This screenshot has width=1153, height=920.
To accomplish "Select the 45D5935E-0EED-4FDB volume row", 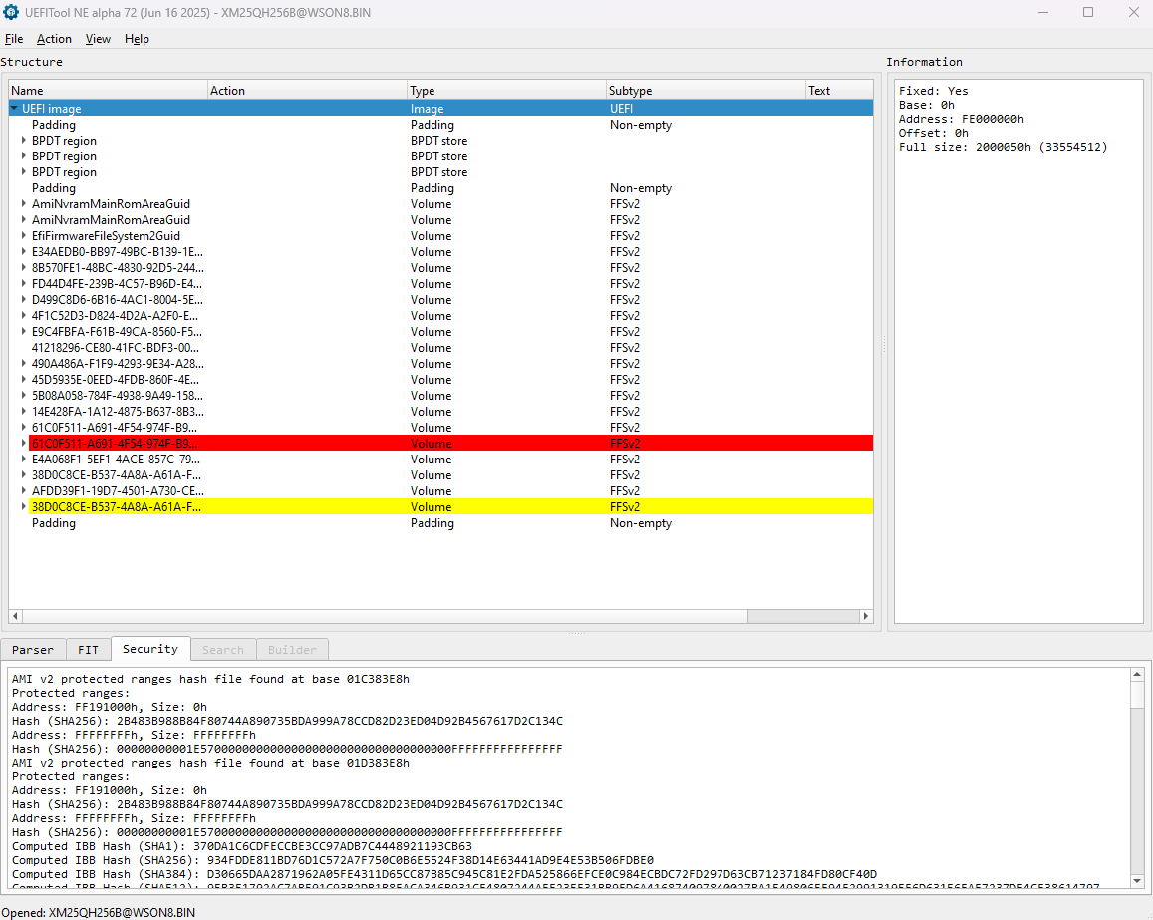I will click(x=440, y=380).
